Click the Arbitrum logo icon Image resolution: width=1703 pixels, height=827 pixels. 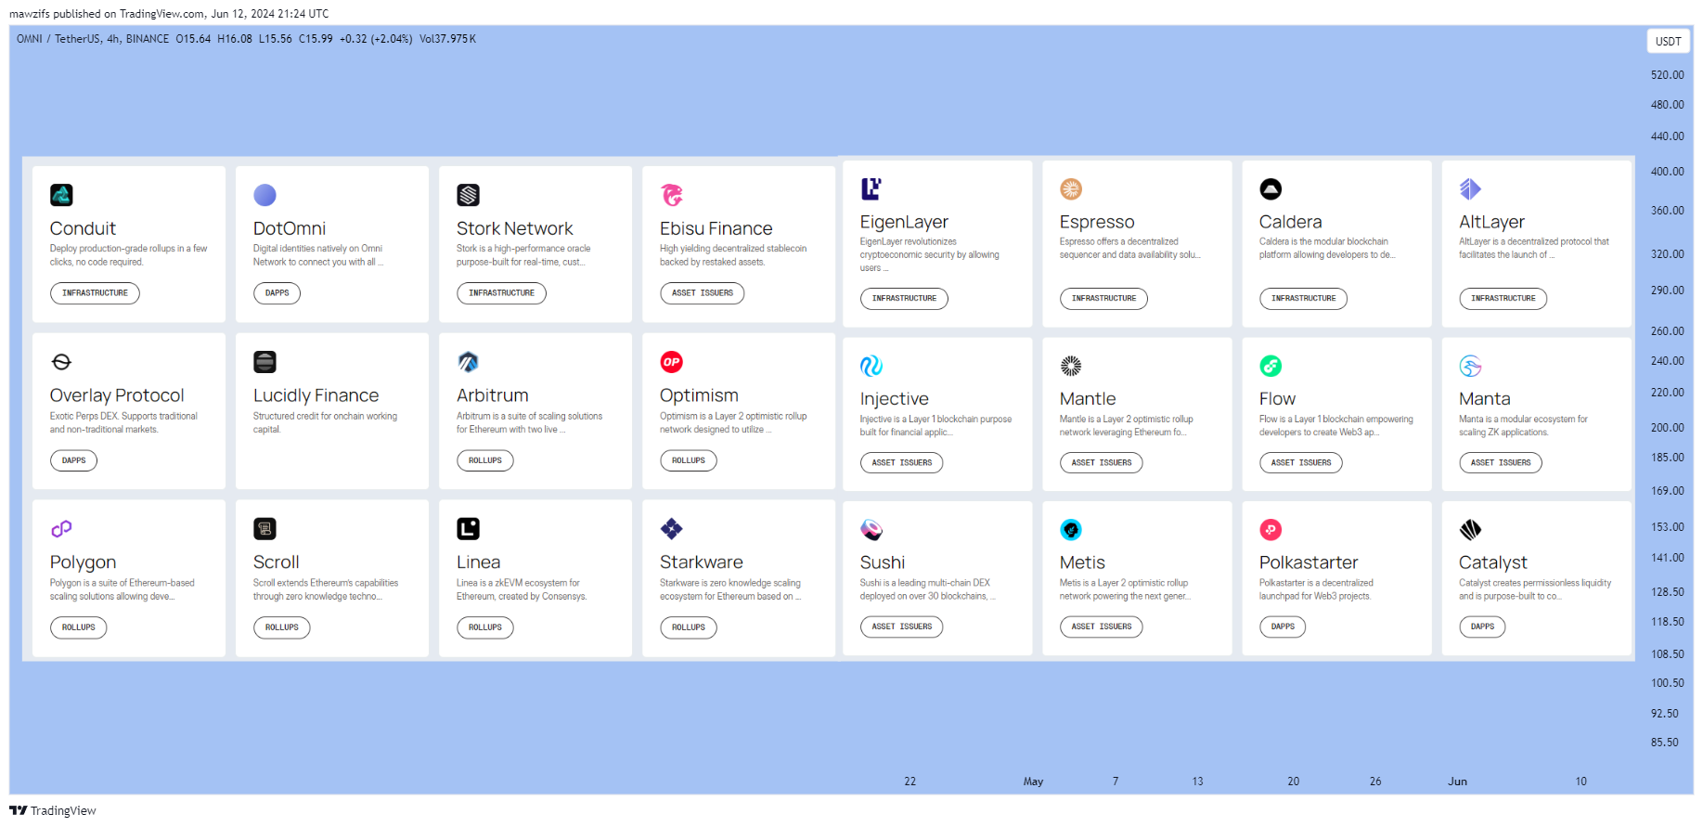[468, 362]
